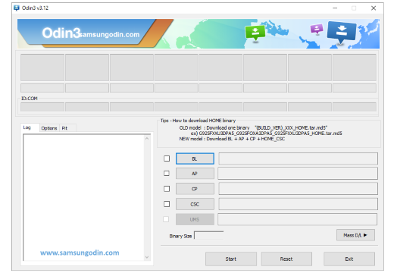394x273 pixels.
Task: Expand the Mass D/L arrow button
Action: (355, 235)
